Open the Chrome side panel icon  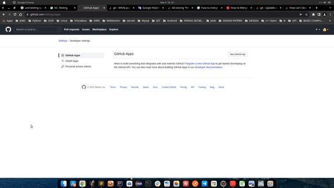click(319, 15)
